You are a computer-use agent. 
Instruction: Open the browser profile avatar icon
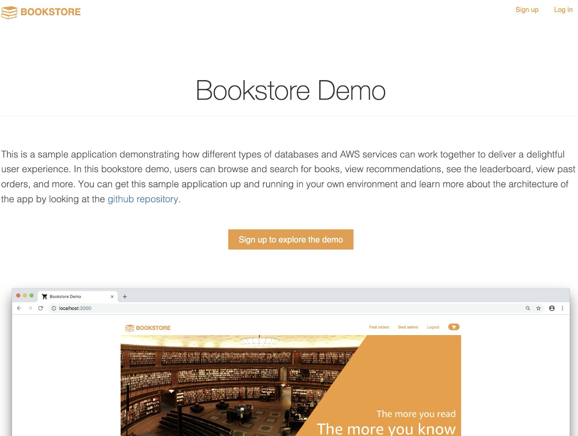pyautogui.click(x=552, y=308)
